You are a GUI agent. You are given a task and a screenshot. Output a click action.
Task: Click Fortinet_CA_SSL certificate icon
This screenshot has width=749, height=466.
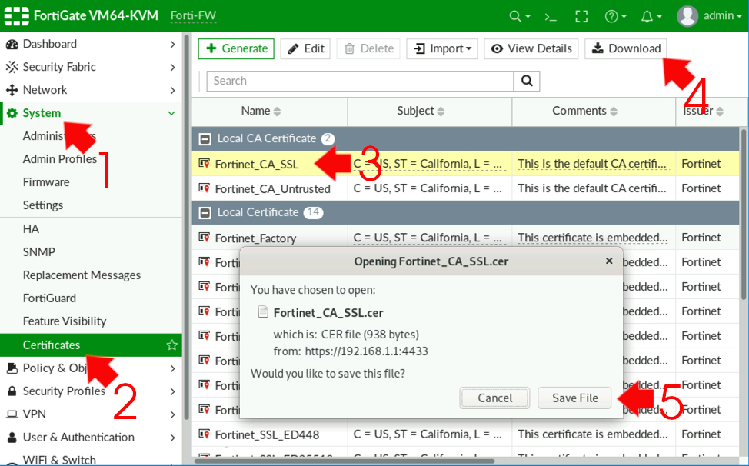point(205,163)
